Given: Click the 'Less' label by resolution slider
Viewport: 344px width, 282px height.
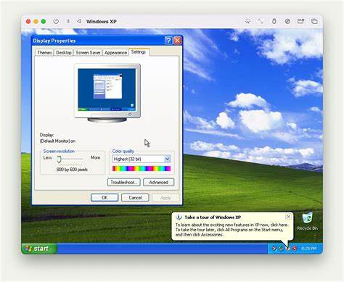Looking at the screenshot, I should (47, 157).
